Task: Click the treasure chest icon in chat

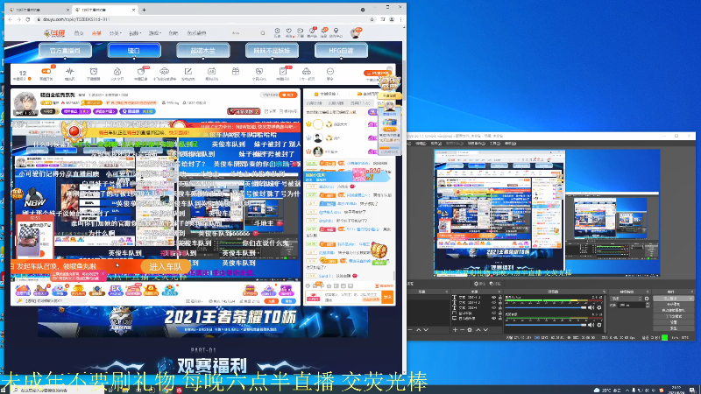Action: (x=379, y=250)
